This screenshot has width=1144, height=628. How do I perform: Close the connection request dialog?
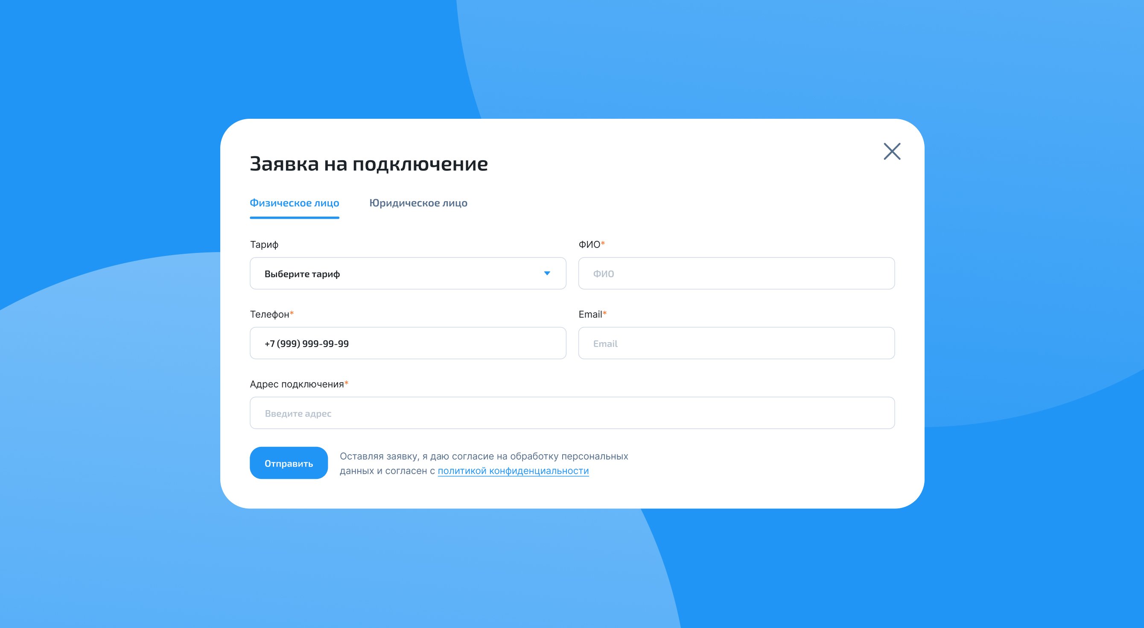[x=892, y=151]
